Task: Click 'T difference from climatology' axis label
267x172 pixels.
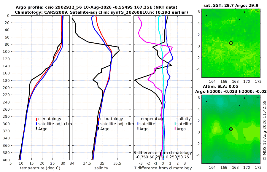Action: [163, 168]
